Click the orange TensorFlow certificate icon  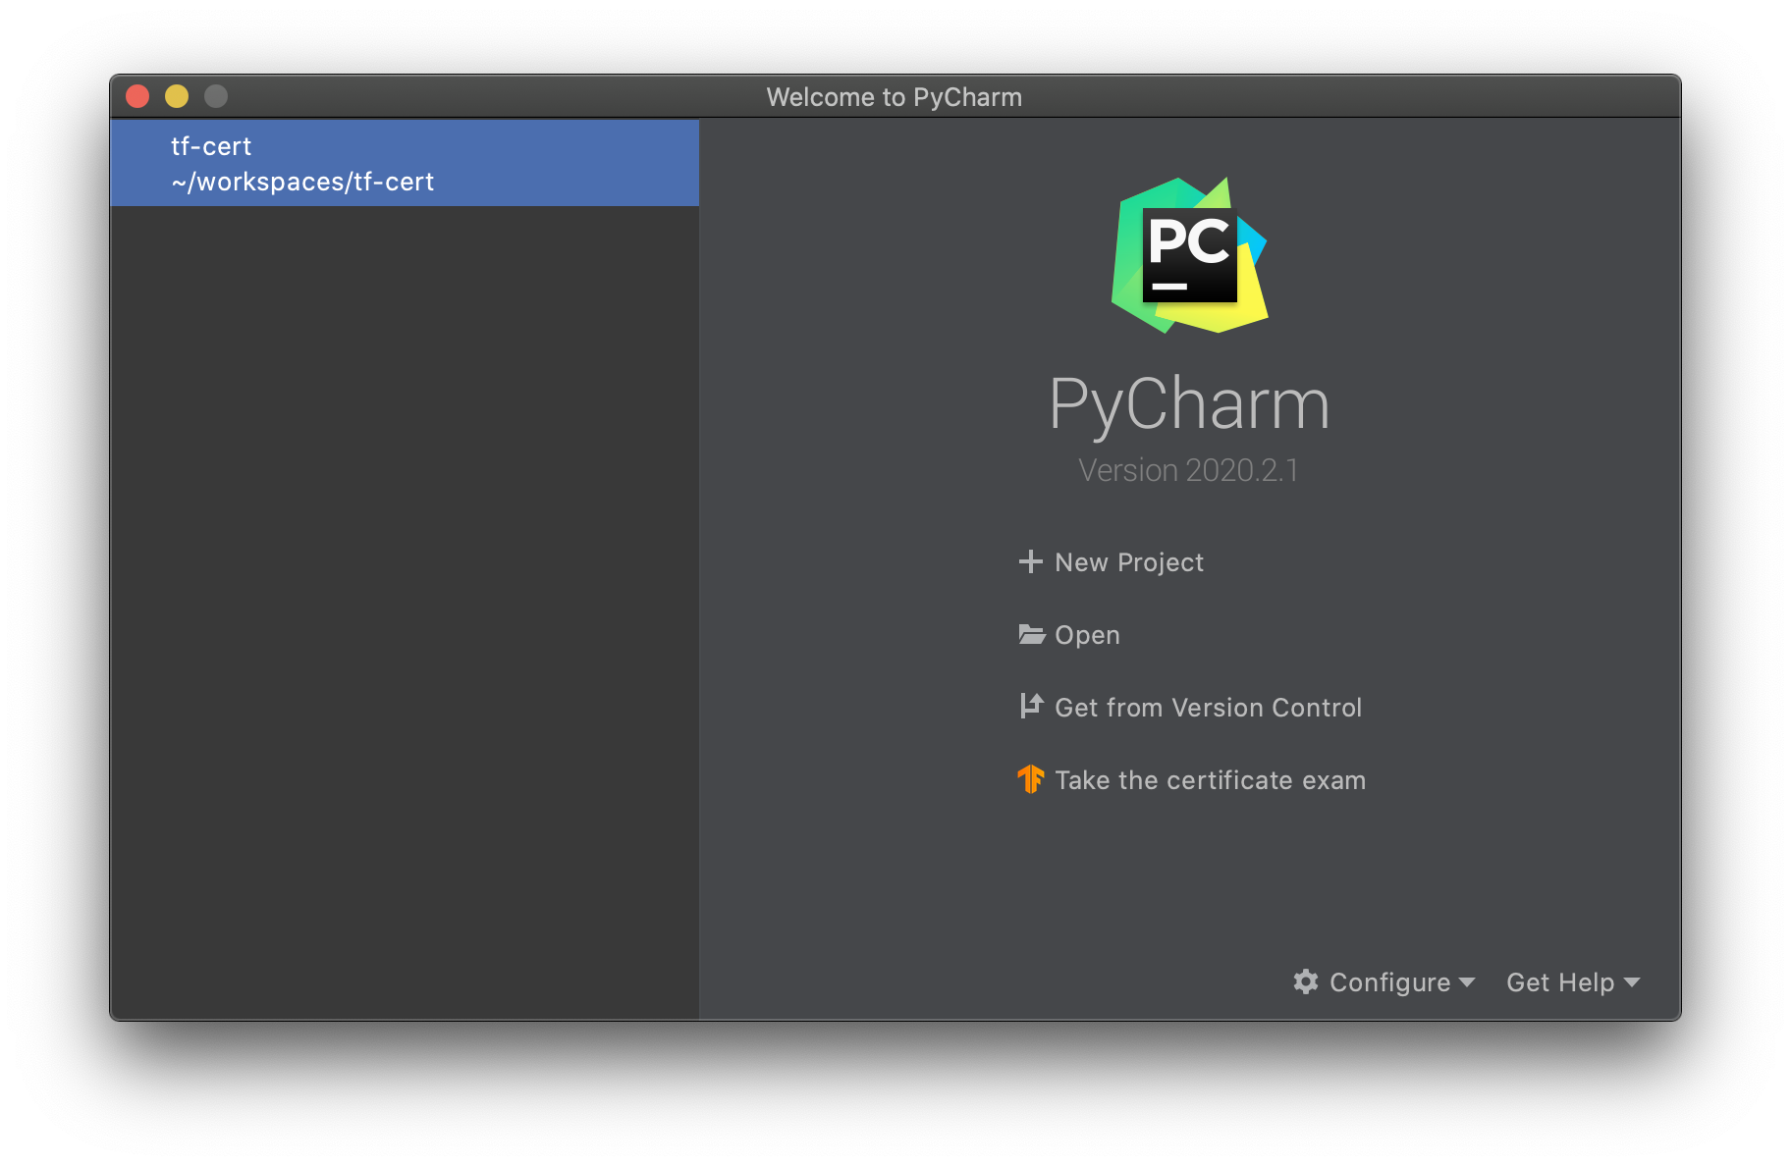tap(1031, 779)
